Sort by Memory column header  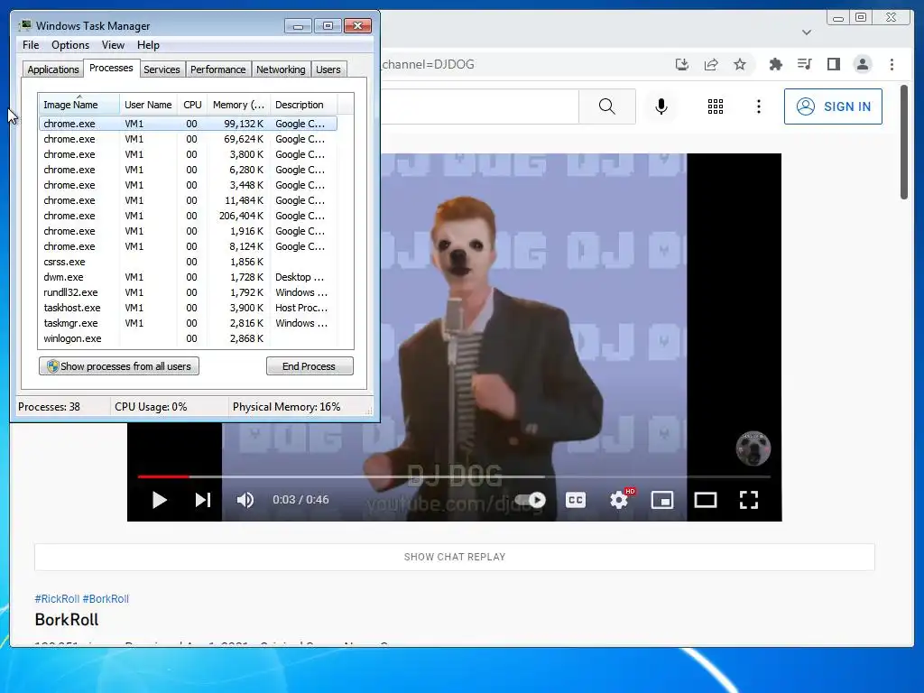tap(238, 105)
